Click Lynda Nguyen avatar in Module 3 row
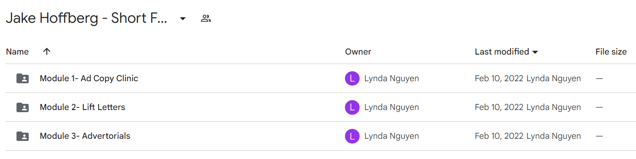Screen dimensions: 636x159 tap(352, 136)
